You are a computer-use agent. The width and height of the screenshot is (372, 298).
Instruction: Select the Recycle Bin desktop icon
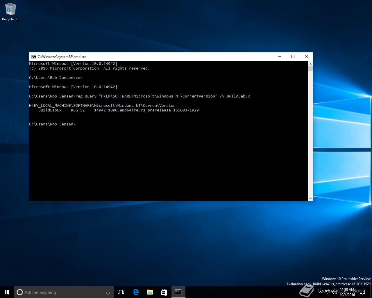tap(11, 12)
